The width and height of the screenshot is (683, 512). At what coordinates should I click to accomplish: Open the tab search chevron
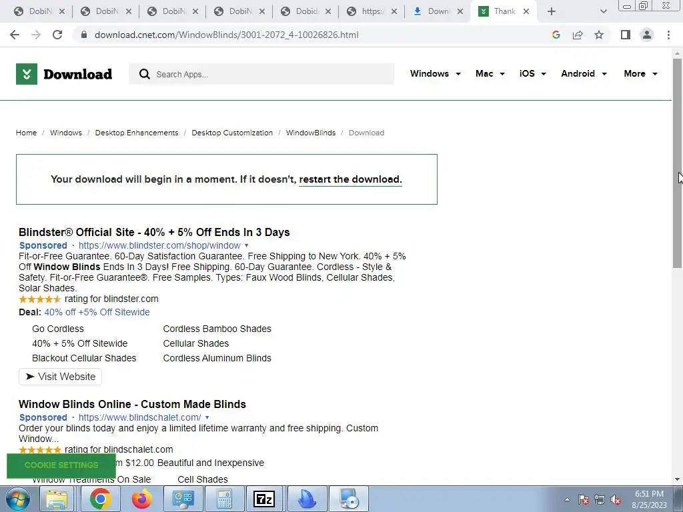603,12
